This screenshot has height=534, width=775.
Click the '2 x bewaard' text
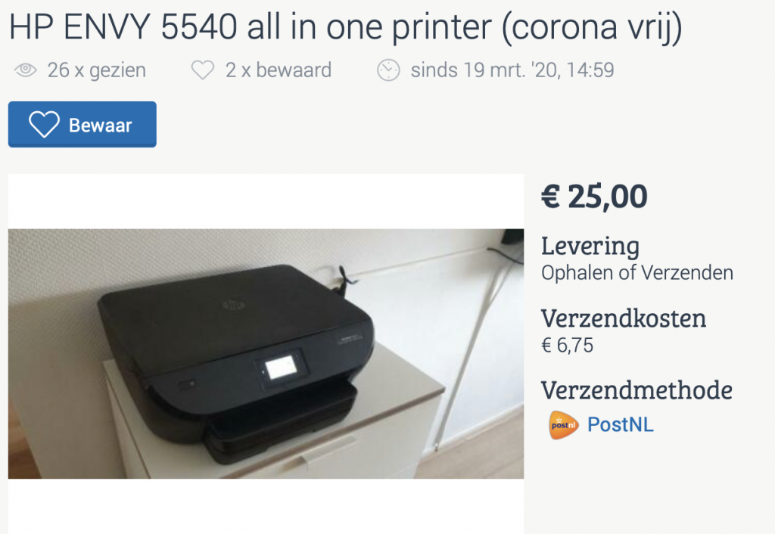click(279, 70)
